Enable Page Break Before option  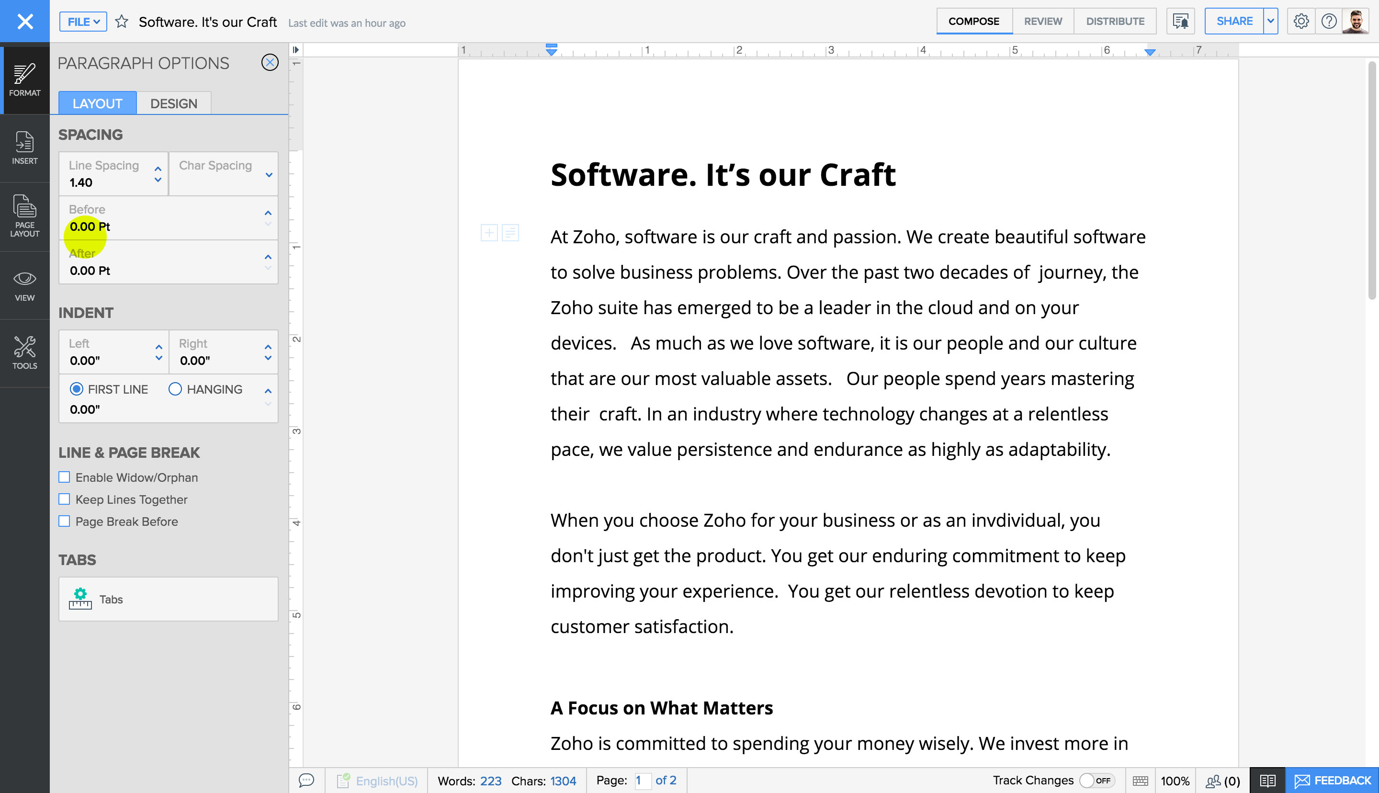pos(64,521)
